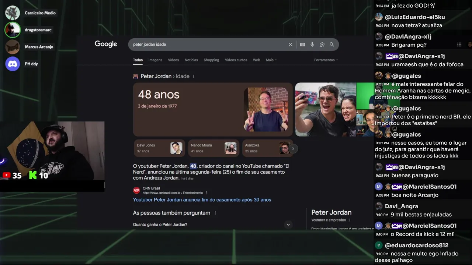Click the Carniceiro Medio name label
Image resolution: width=472 pixels, height=265 pixels.
[40, 13]
